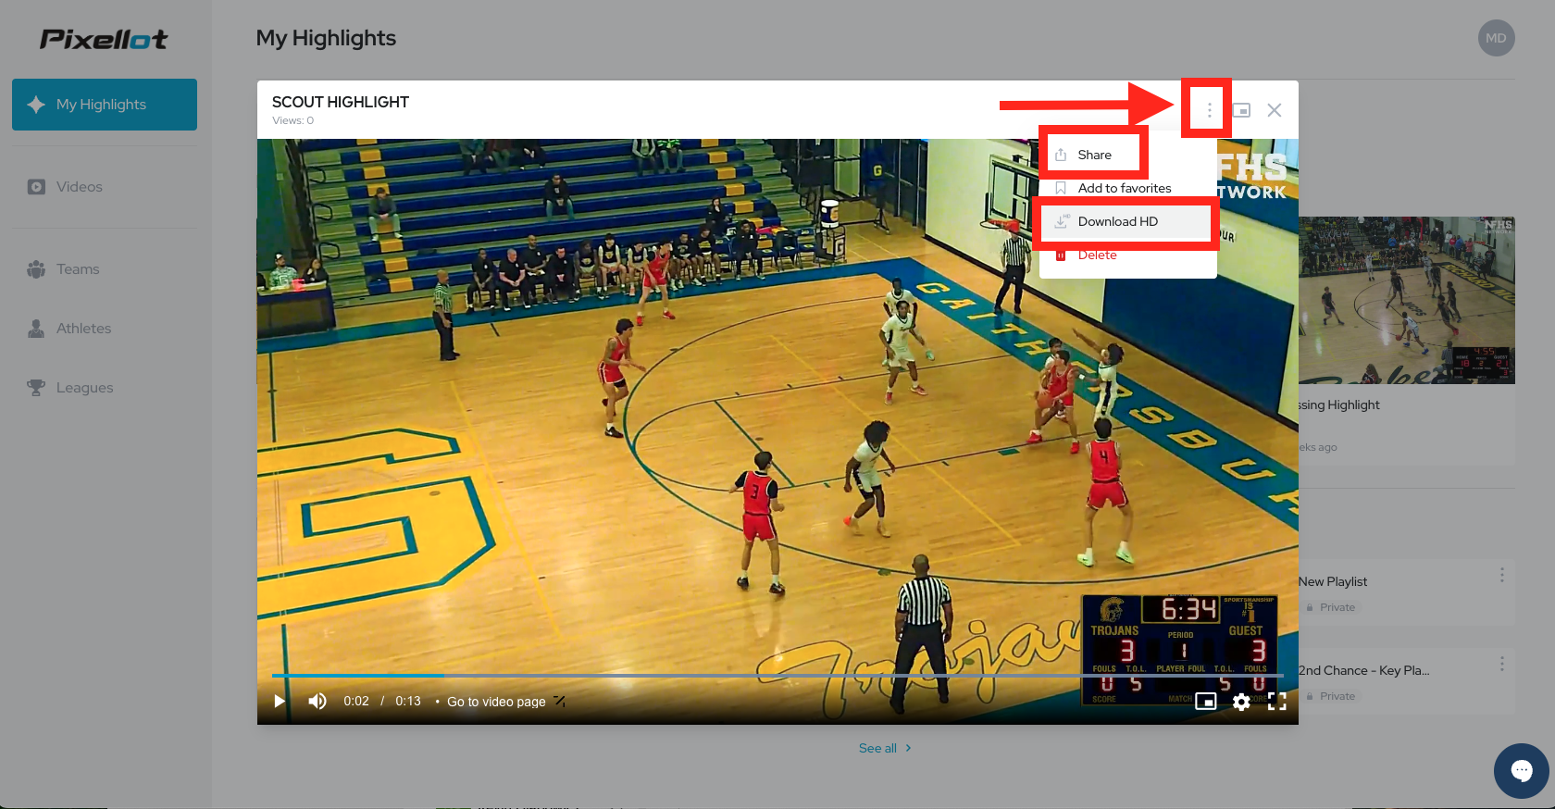Follow the Go to video page link
The image size is (1555, 809).
[x=505, y=702]
